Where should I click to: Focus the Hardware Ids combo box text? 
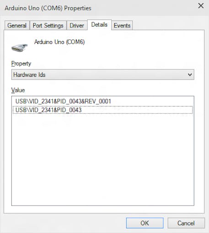29,74
